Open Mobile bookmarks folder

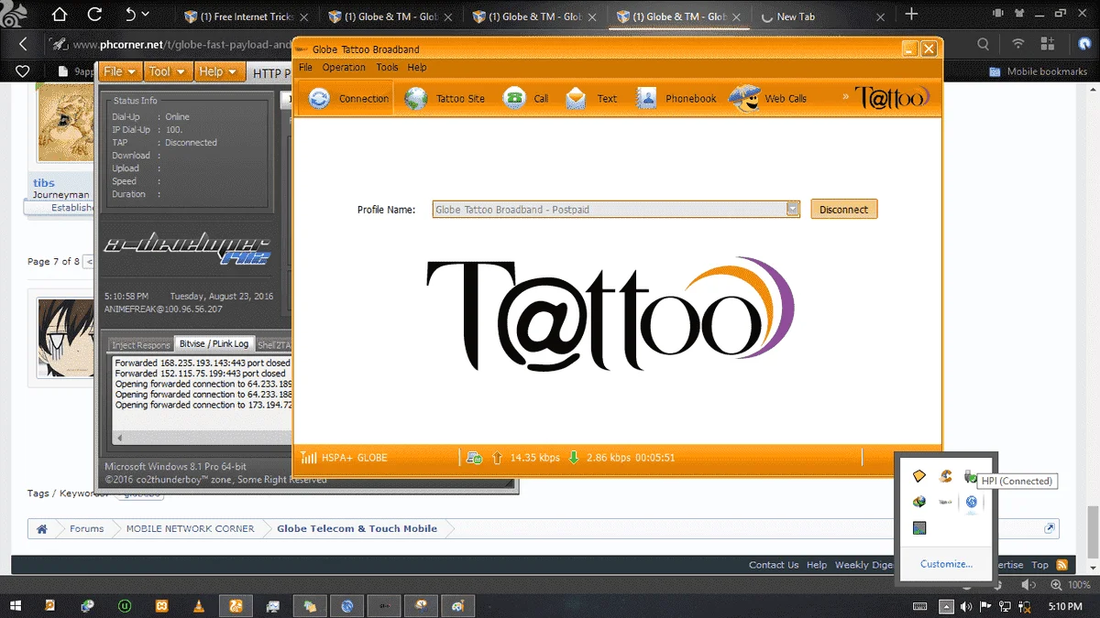(1038, 71)
